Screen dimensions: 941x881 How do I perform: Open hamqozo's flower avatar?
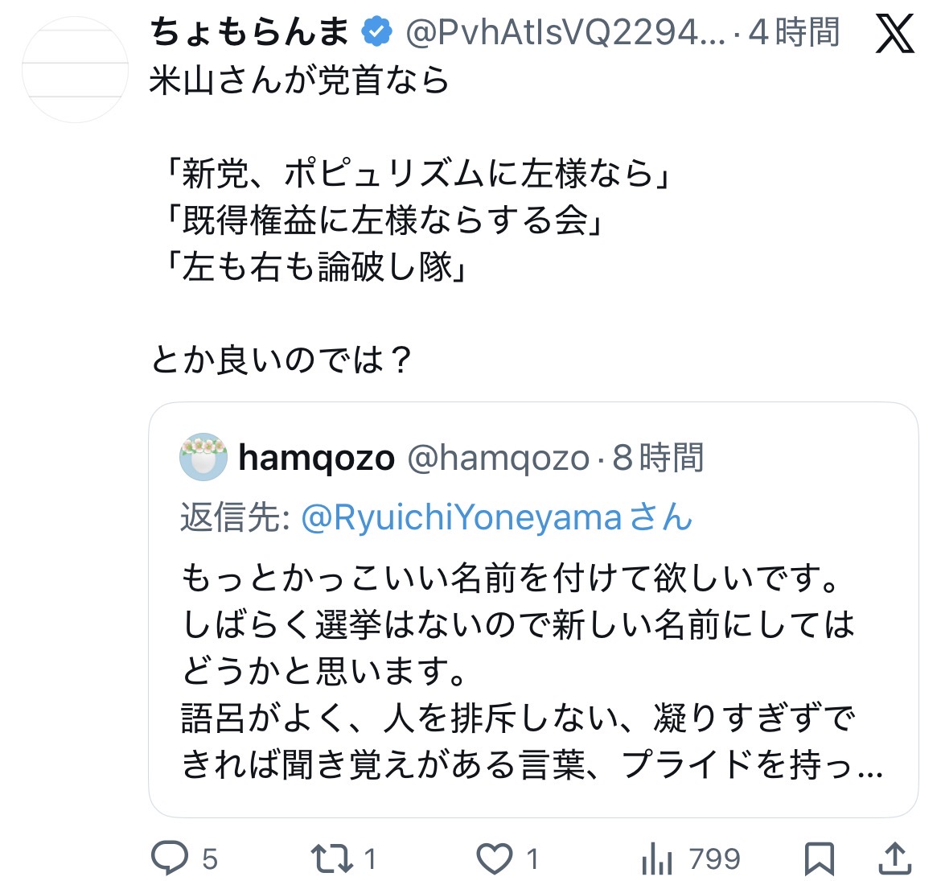click(x=203, y=457)
